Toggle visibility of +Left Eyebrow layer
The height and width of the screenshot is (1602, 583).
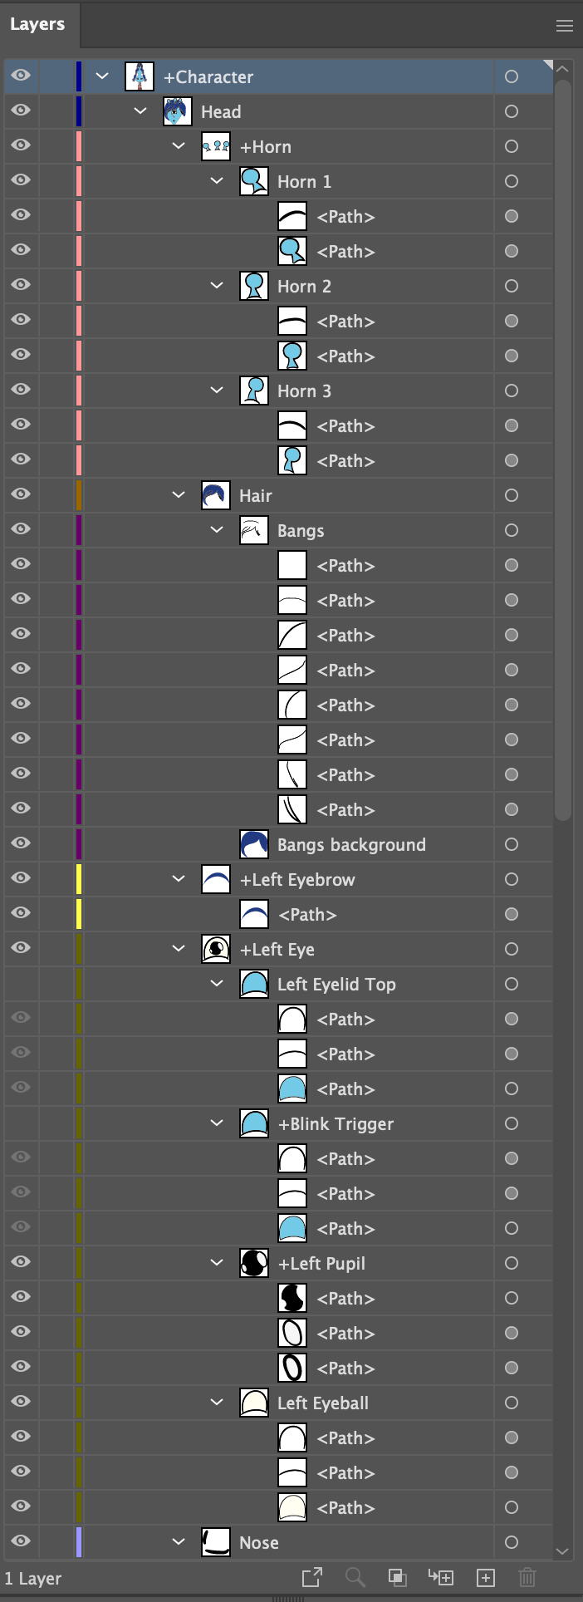(x=21, y=879)
